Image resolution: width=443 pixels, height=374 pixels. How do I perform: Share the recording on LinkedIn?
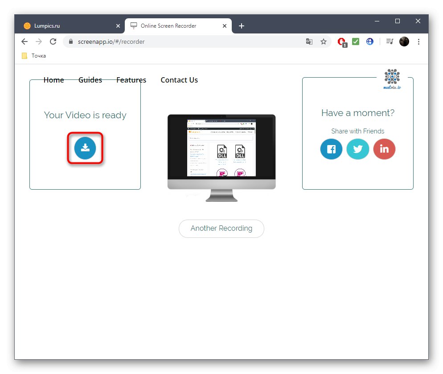point(384,149)
